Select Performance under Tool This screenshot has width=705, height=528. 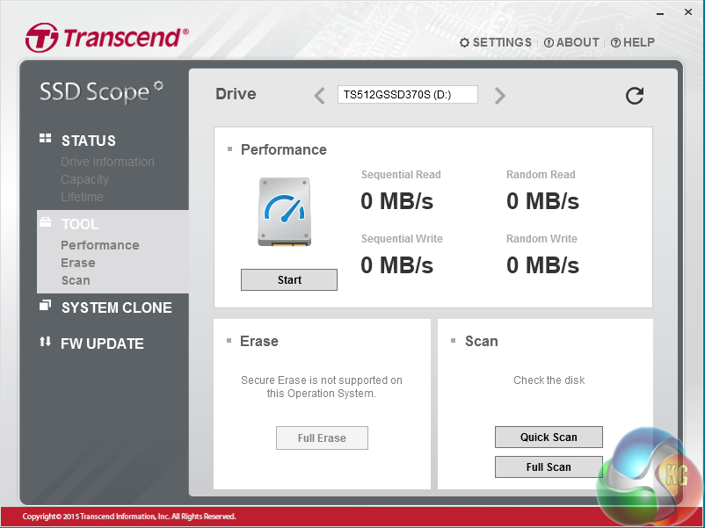100,245
